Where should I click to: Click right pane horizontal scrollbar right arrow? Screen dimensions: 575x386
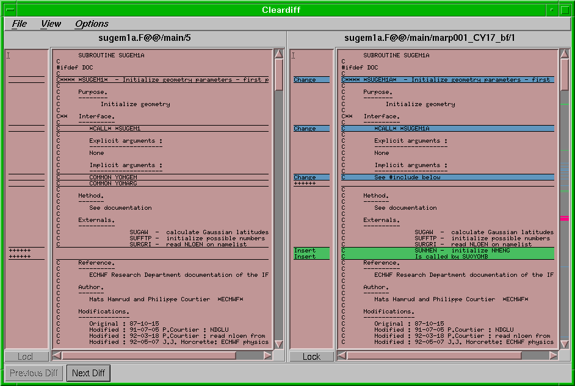click(x=554, y=356)
